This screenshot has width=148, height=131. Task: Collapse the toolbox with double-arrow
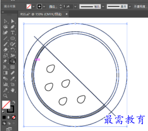(x=3, y=12)
